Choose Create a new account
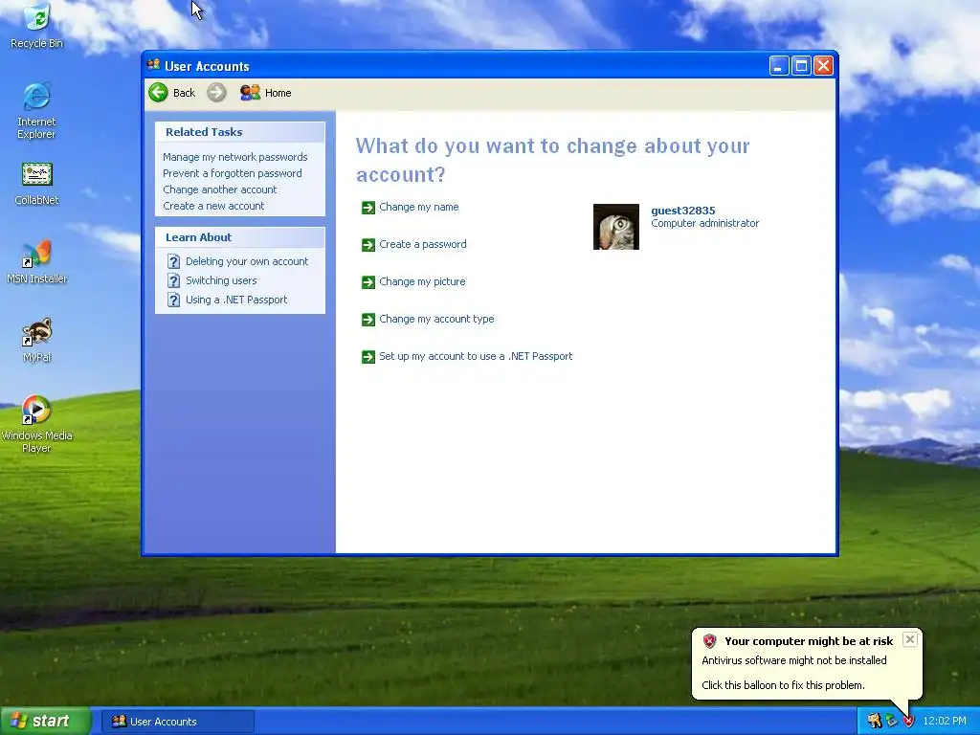 [x=213, y=206]
